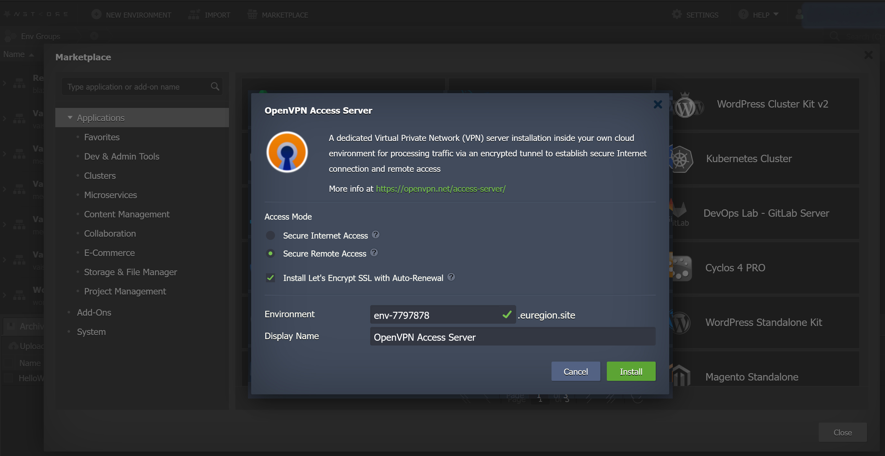The width and height of the screenshot is (885, 456).
Task: Click MARKETPLACE menu item
Action: click(285, 15)
